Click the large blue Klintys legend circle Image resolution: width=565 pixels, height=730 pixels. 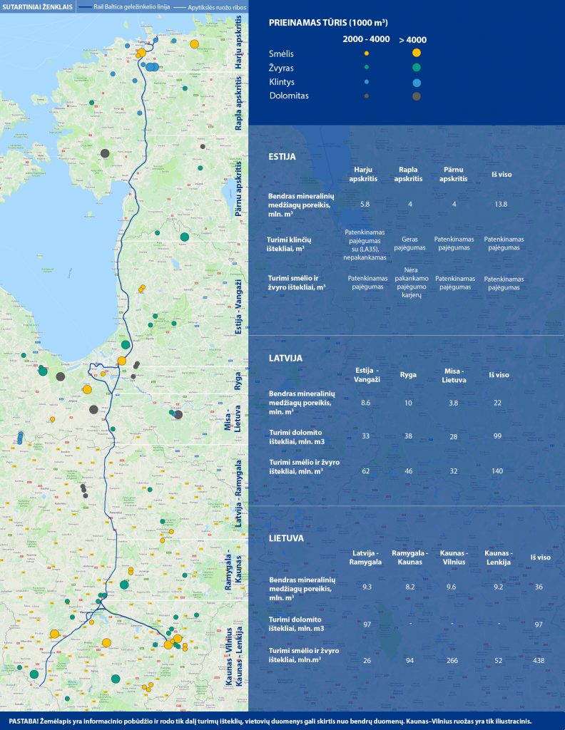pos(417,82)
